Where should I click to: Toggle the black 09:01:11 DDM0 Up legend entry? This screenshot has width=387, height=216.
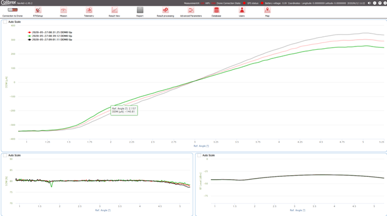50,40
